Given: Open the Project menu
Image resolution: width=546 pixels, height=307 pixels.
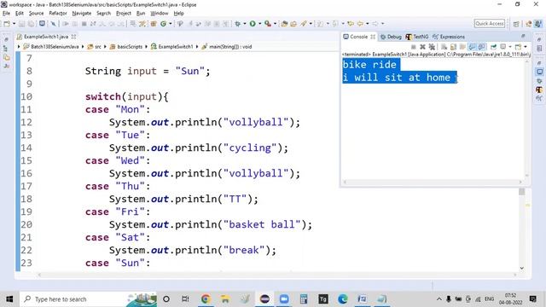Looking at the screenshot, I should 123,14.
